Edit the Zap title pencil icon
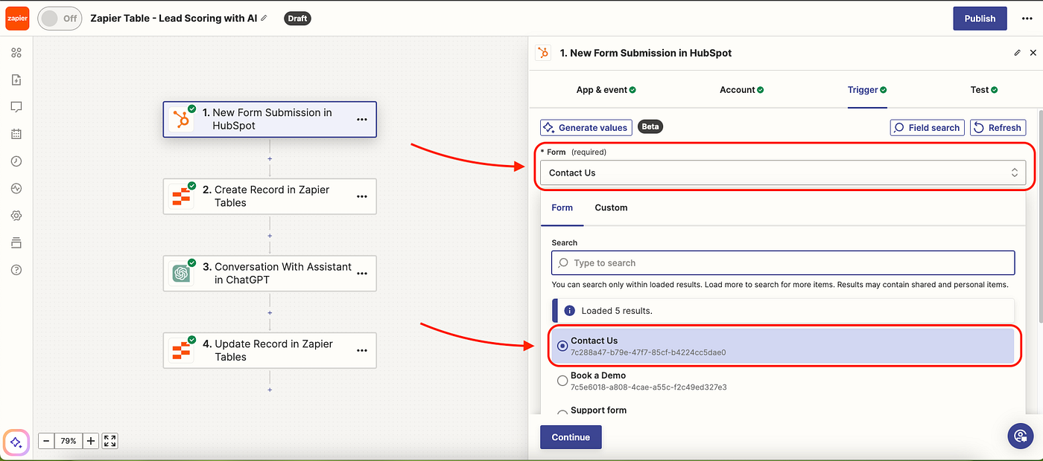Viewport: 1043px width, 461px height. click(x=263, y=18)
